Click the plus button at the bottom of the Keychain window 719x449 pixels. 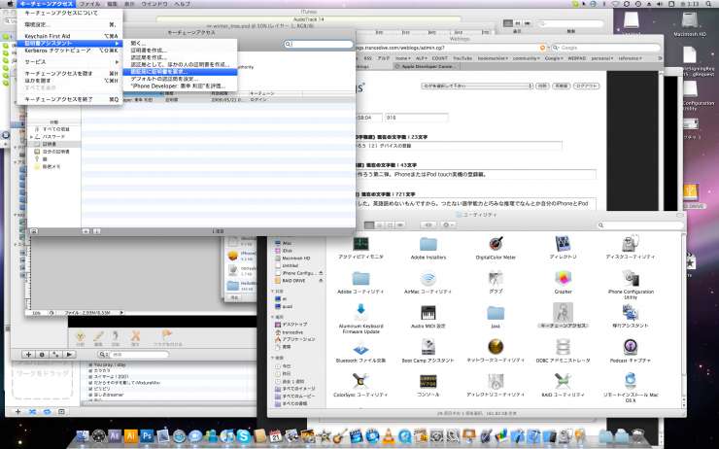tap(86, 231)
